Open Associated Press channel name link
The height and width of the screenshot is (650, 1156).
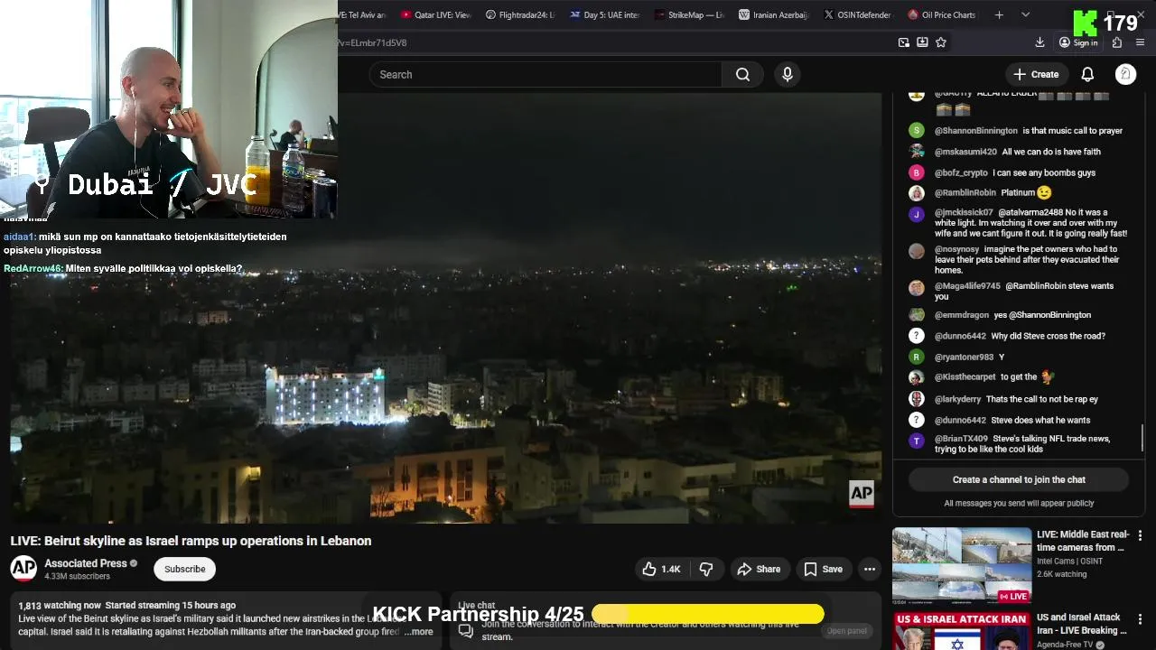point(86,563)
